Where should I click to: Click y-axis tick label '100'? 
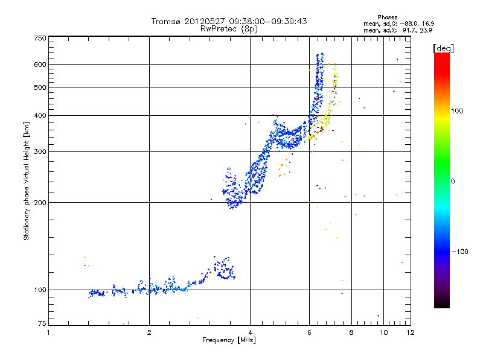40,290
